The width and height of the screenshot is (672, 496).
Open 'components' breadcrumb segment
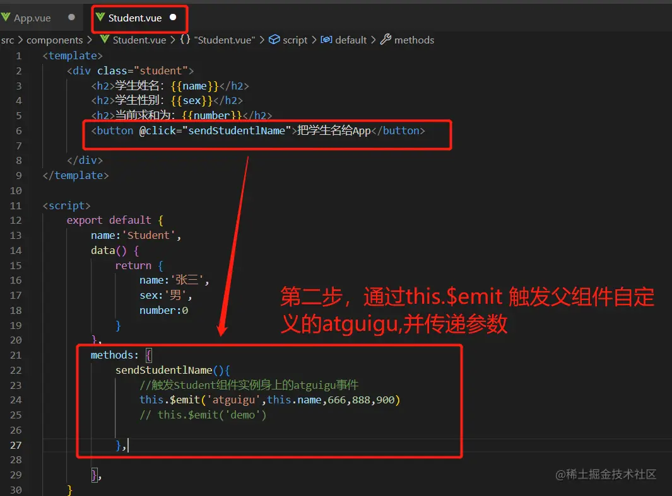point(54,40)
